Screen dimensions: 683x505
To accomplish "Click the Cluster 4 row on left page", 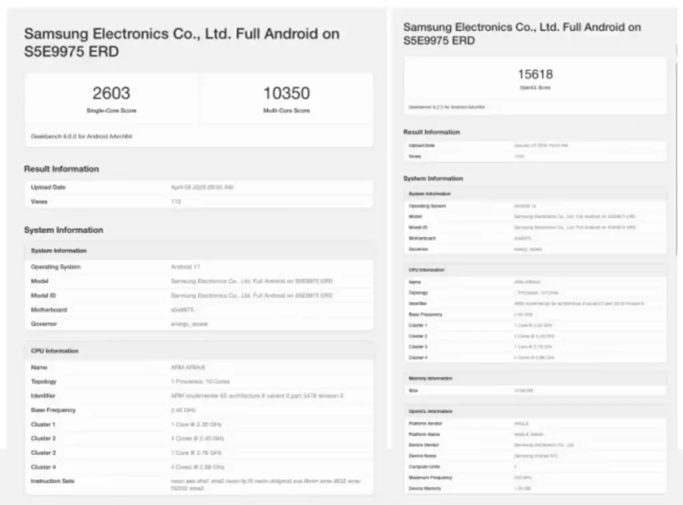I will click(199, 467).
